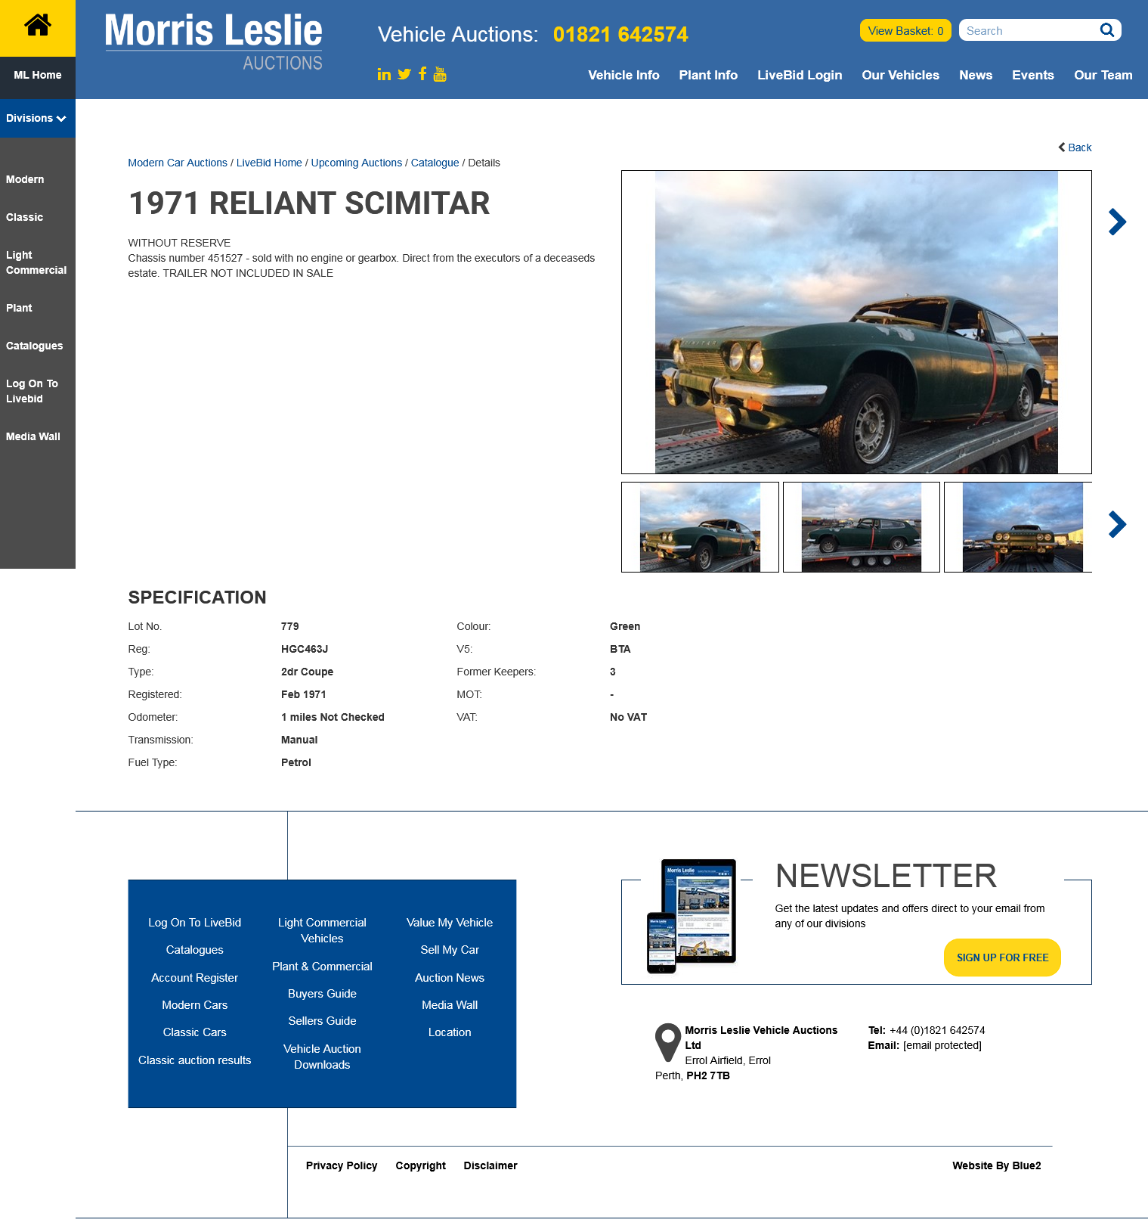This screenshot has width=1148, height=1229.
Task: Select first thumbnail of the Scimitar
Action: click(700, 527)
